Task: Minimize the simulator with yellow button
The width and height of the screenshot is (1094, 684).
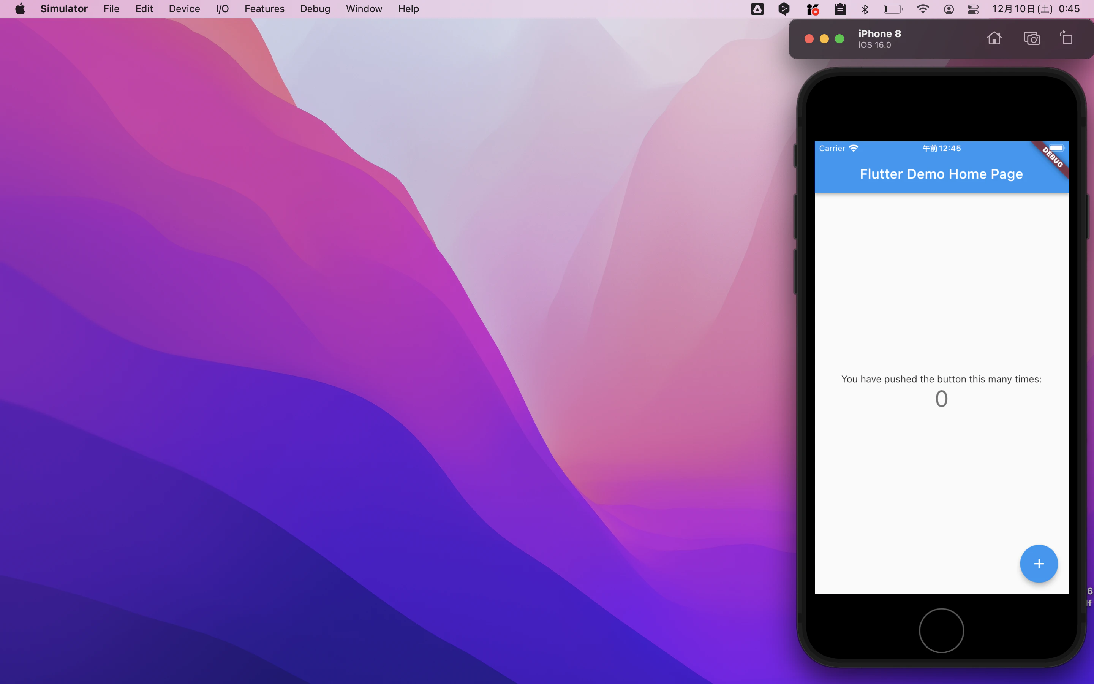Action: tap(824, 39)
